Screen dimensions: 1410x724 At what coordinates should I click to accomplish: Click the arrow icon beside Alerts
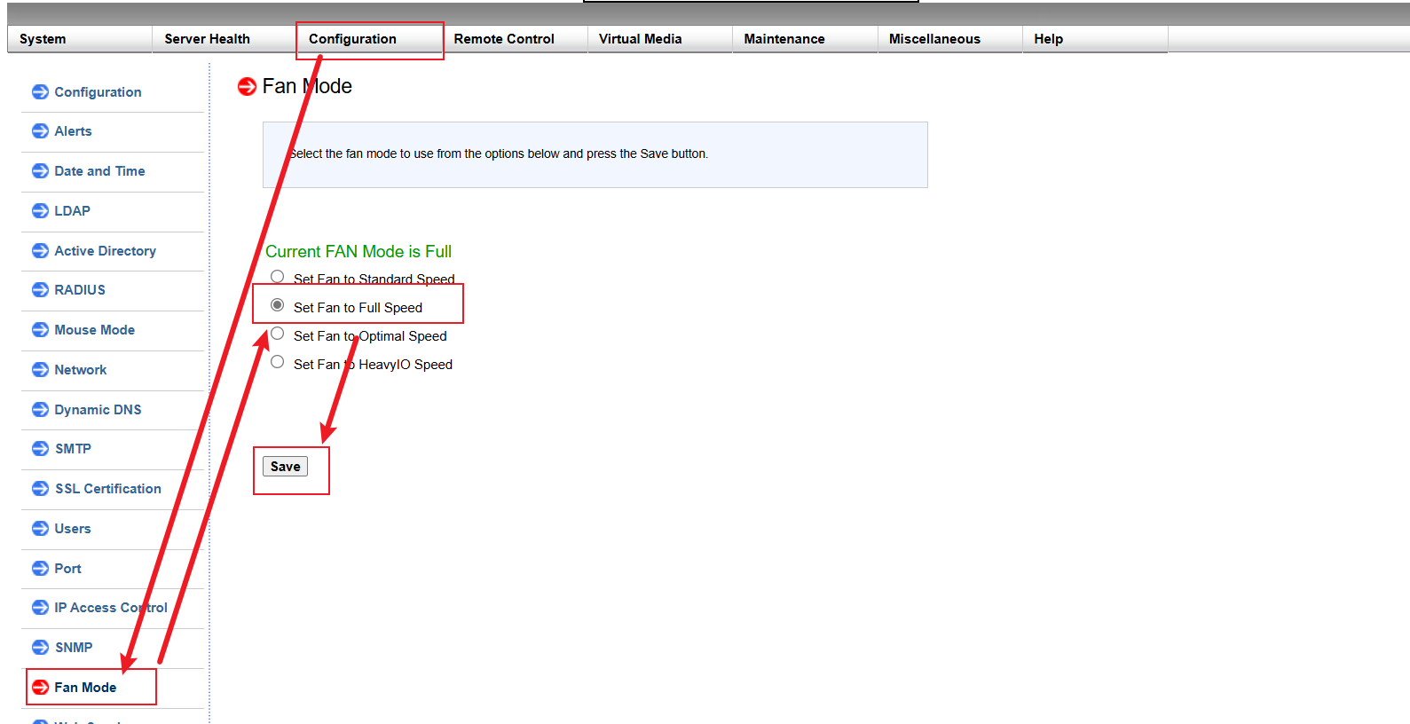click(x=40, y=131)
